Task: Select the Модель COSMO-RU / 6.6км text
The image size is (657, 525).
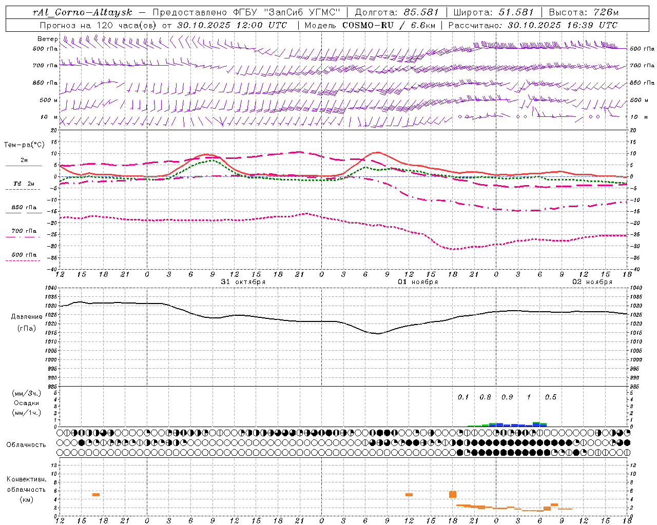Action: tap(370, 25)
